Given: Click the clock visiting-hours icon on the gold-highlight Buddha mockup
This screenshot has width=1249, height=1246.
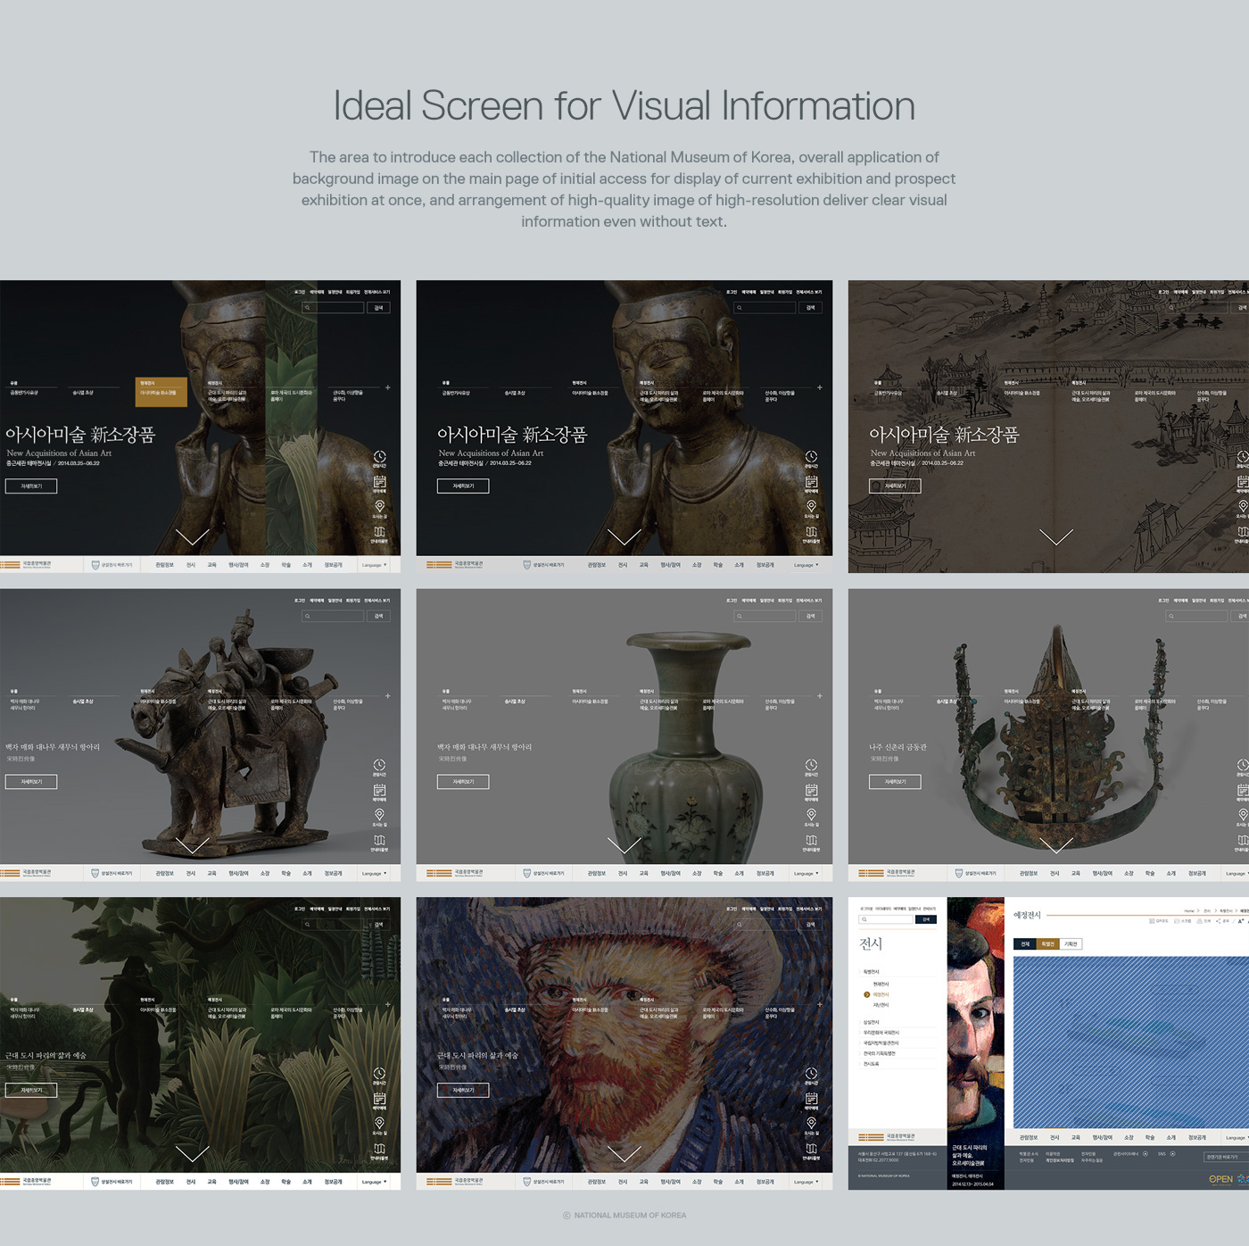Looking at the screenshot, I should (379, 456).
